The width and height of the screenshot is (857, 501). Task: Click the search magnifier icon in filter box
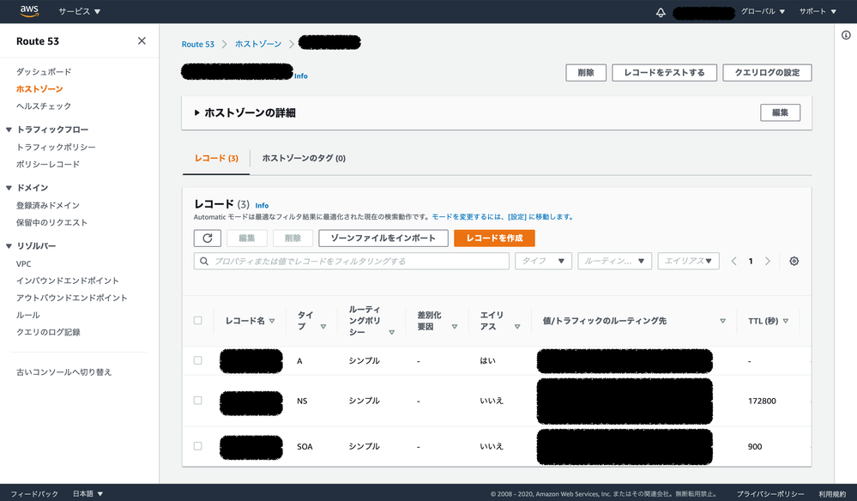(x=204, y=261)
